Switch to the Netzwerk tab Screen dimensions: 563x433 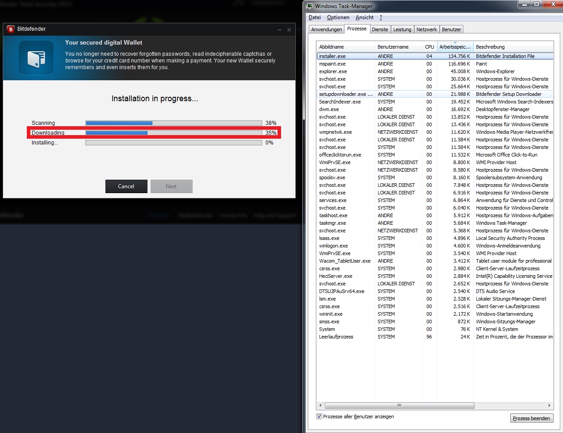click(x=427, y=29)
